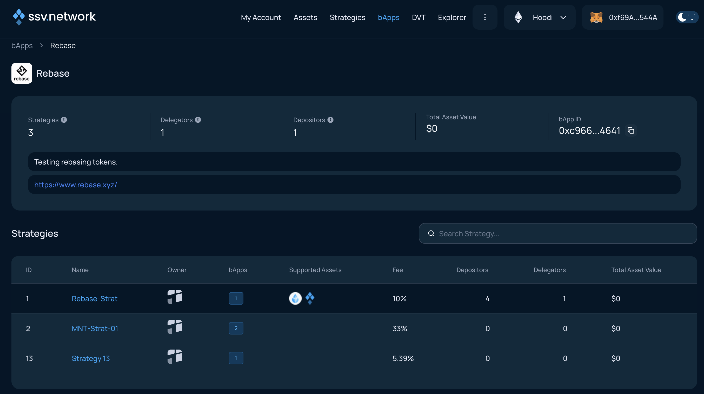704x394 pixels.
Task: Click the Depositors column header
Action: (x=472, y=270)
